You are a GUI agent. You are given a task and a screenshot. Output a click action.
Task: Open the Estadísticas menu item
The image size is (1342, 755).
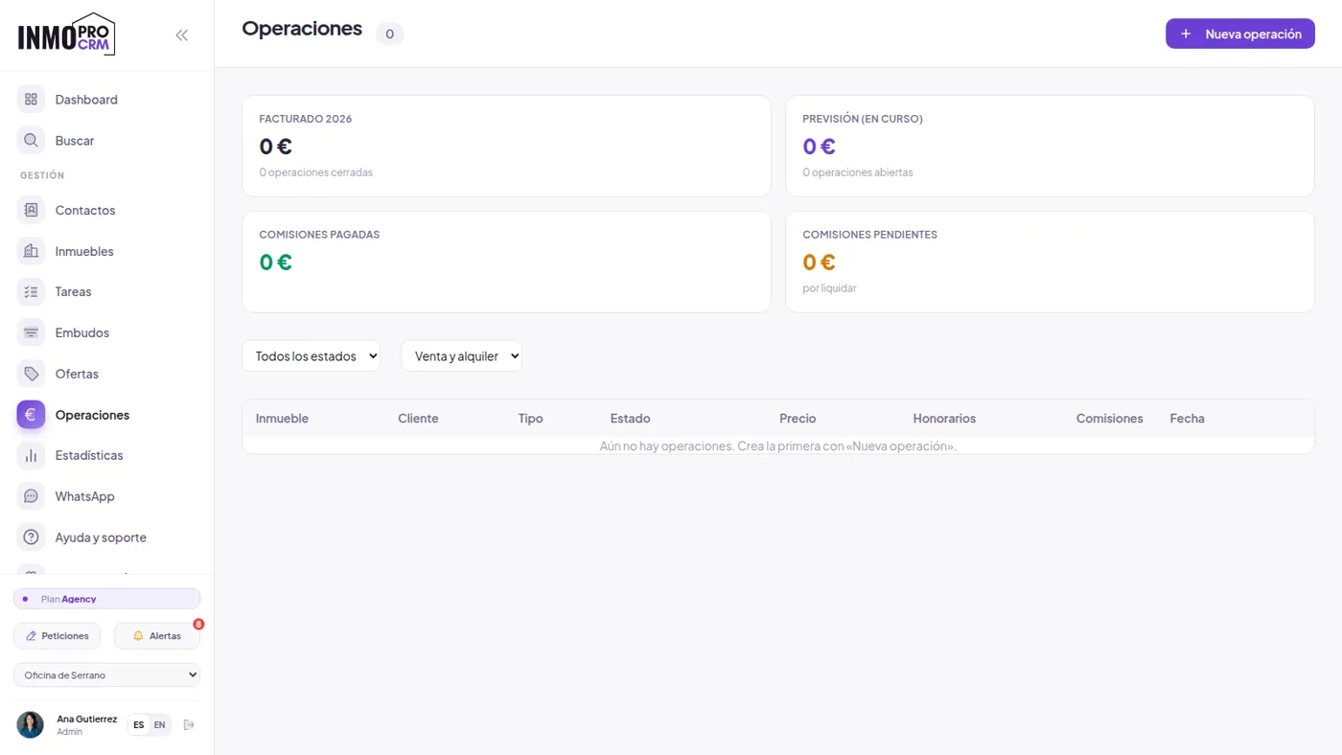coord(107,455)
